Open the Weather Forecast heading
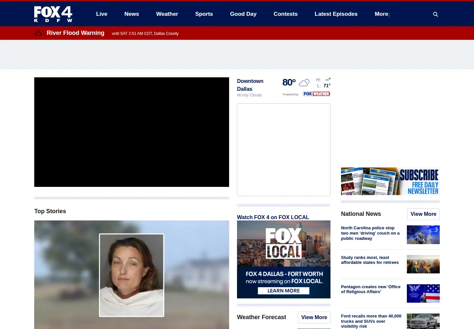This screenshot has width=474, height=329. click(x=261, y=317)
